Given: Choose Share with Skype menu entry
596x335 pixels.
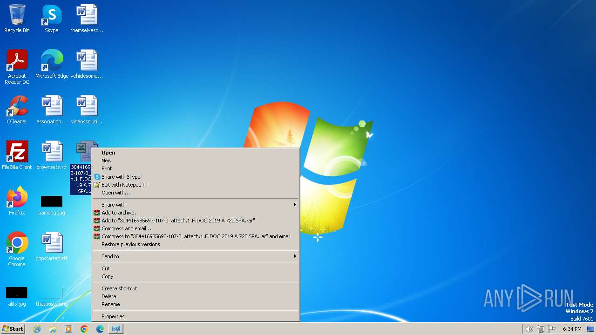Looking at the screenshot, I should (196, 177).
